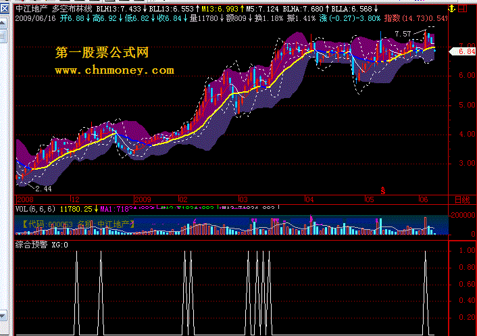477x336 pixels.
Task: Click the BLLA:6.568 value
Action: tap(351, 9)
